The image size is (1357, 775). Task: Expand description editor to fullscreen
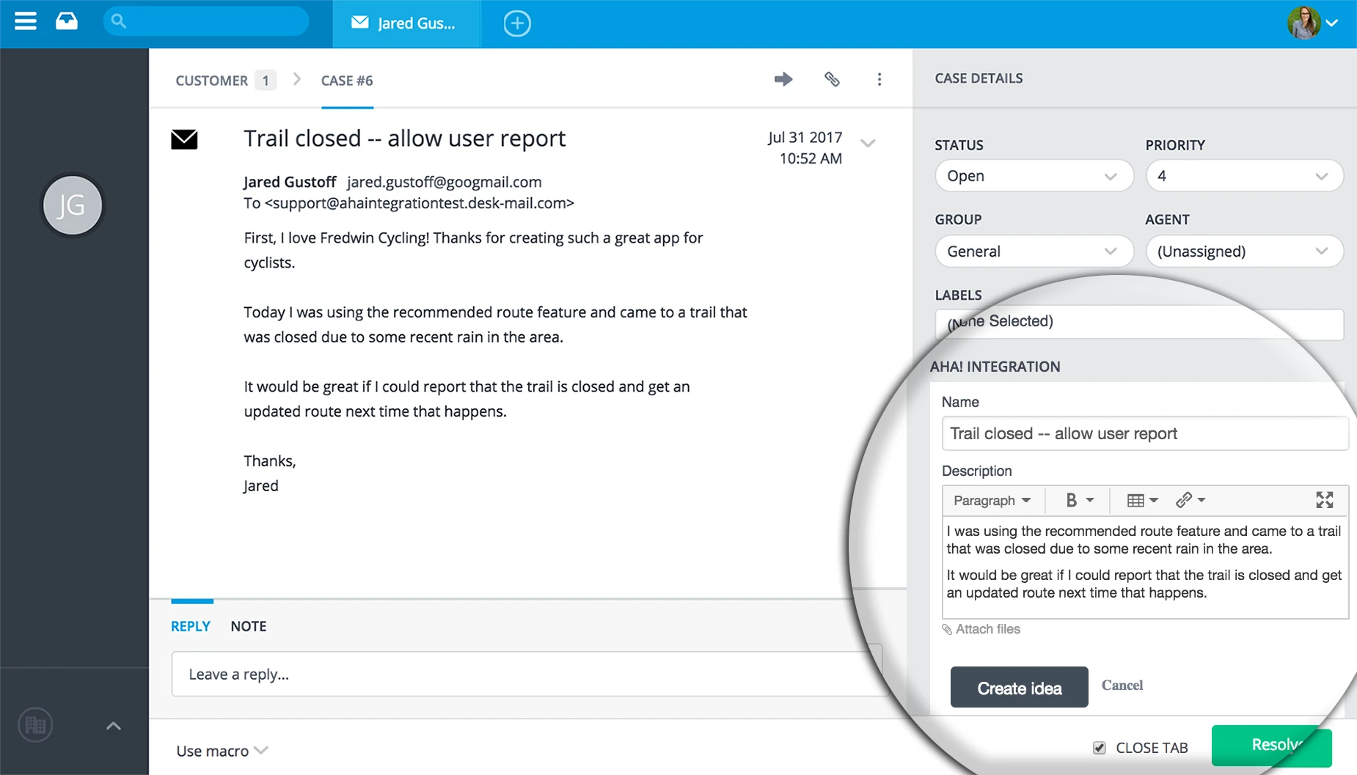point(1325,500)
